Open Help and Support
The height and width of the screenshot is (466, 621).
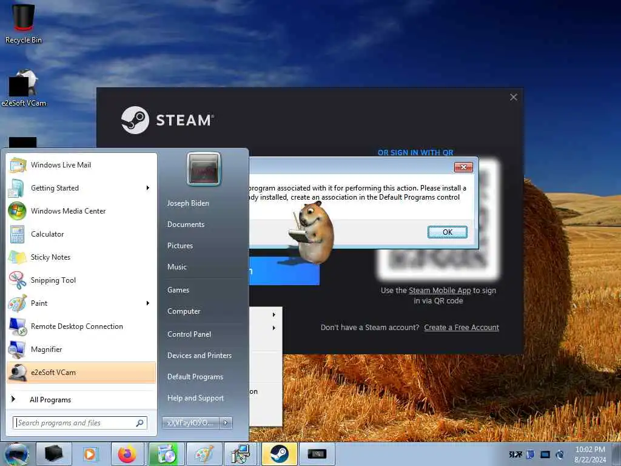pyautogui.click(x=196, y=398)
